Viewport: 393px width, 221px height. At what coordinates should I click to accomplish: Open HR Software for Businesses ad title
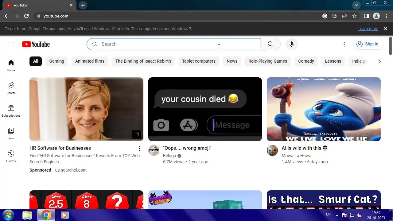[60, 148]
